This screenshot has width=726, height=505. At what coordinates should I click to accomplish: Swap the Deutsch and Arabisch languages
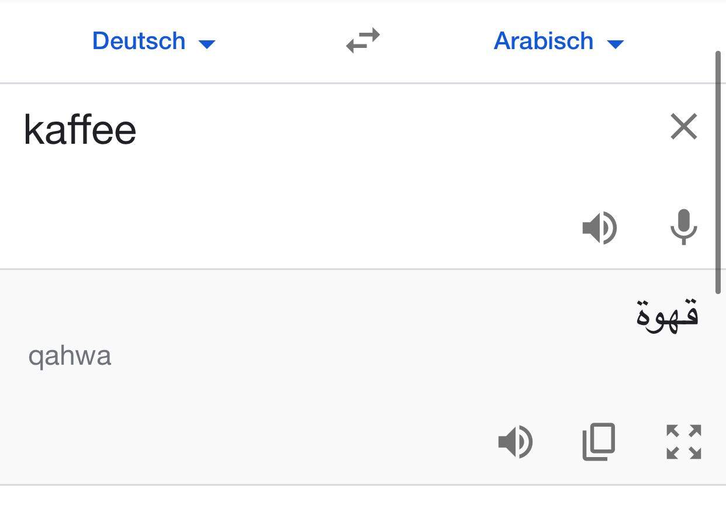(x=363, y=41)
